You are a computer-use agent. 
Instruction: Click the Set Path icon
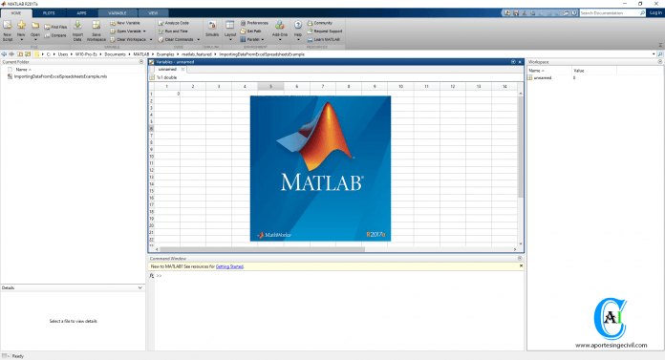point(243,31)
